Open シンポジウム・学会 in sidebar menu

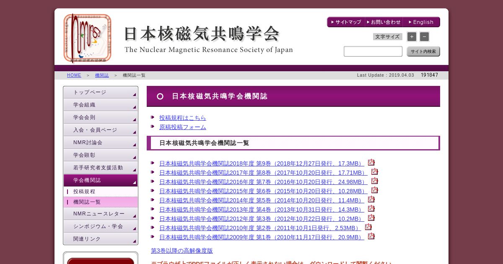click(x=101, y=226)
